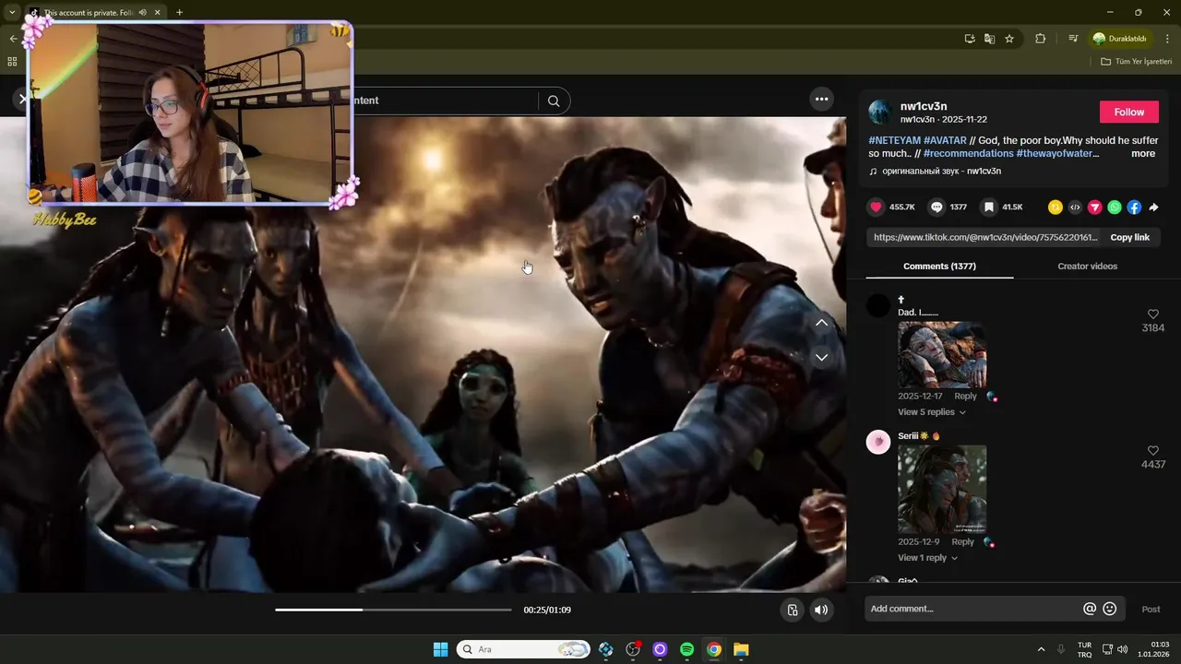Viewport: 1181px width, 664px height.
Task: Click the Add comment input field
Action: (x=972, y=609)
